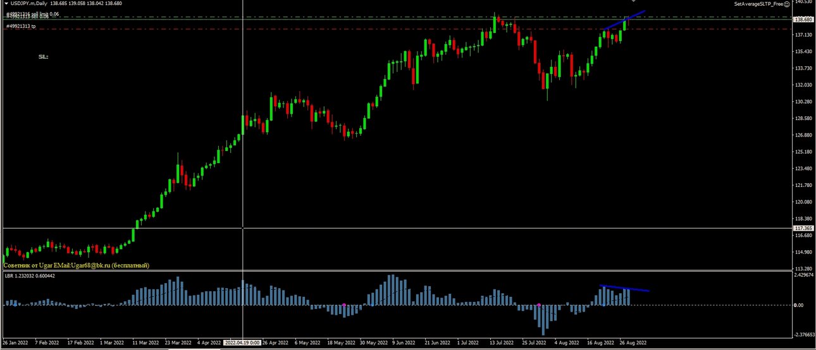This screenshot has height=350, width=816.
Task: Click the 26 Apr 2022 date label
Action: 275,343
